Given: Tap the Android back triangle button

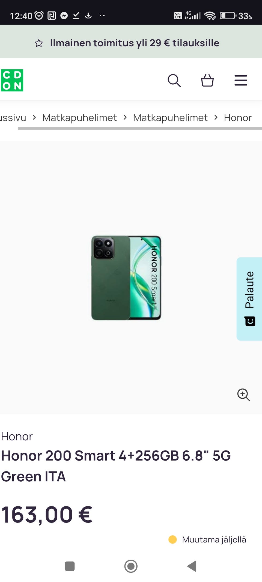Looking at the screenshot, I should coord(192,566).
